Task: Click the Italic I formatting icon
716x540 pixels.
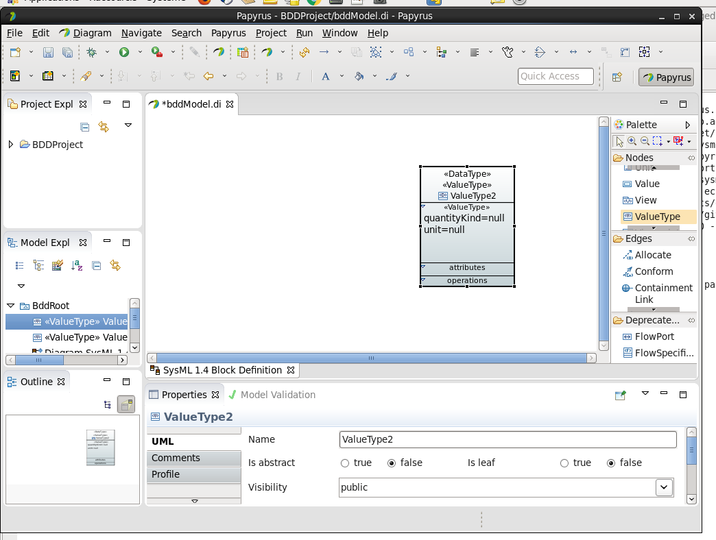Action: tap(298, 76)
